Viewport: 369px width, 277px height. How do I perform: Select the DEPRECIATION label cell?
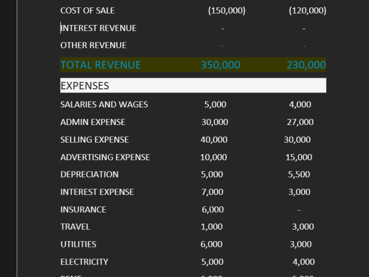[x=89, y=174]
